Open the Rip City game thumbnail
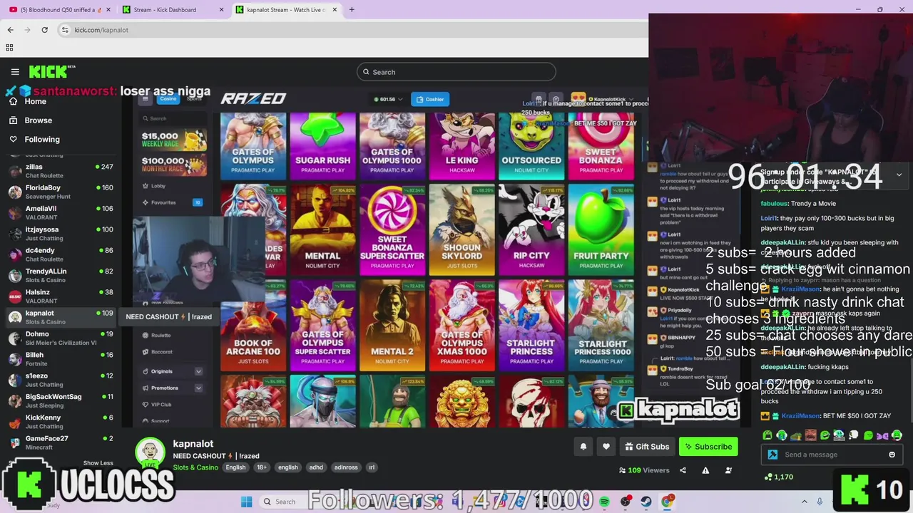 [531, 229]
